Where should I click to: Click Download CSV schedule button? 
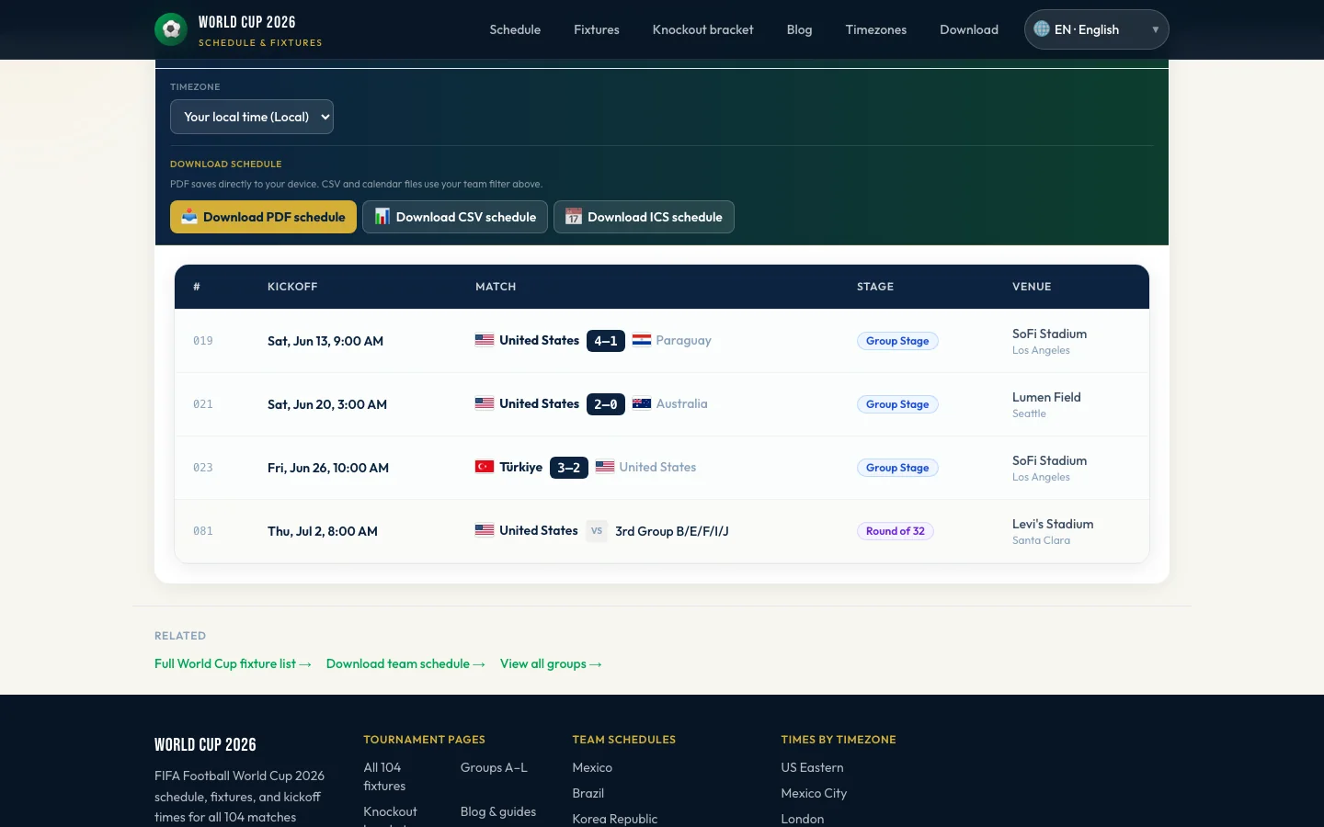[455, 217]
